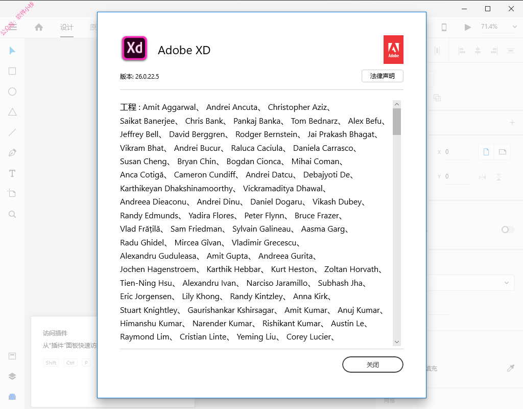This screenshot has height=409, width=523.
Task: Click the Shift key hint
Action: [51, 362]
